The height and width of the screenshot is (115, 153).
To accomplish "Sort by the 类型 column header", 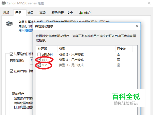I will (87, 49).
